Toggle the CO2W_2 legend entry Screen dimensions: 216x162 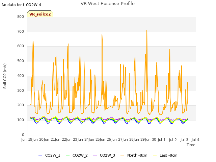[x=77, y=155]
